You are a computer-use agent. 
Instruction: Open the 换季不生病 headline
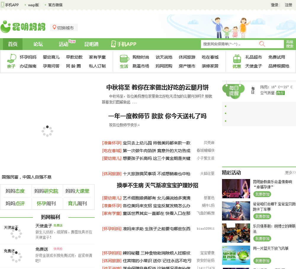click(157, 185)
